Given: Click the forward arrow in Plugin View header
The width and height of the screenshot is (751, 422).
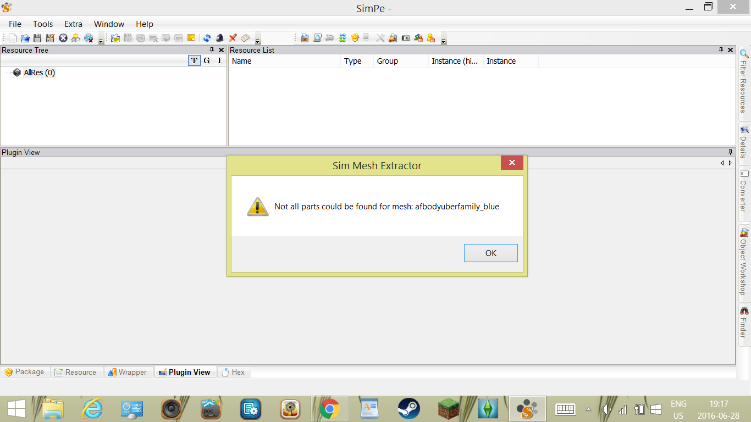Looking at the screenshot, I should (x=730, y=163).
